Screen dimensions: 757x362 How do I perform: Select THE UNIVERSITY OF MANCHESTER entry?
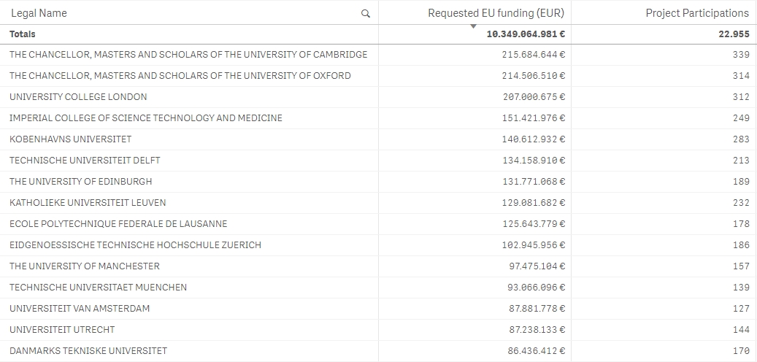point(84,266)
